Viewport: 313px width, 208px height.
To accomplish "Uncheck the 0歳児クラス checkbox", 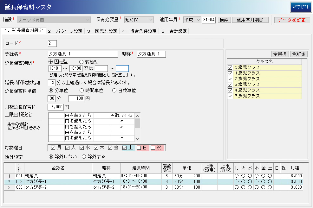I will point(230,67).
